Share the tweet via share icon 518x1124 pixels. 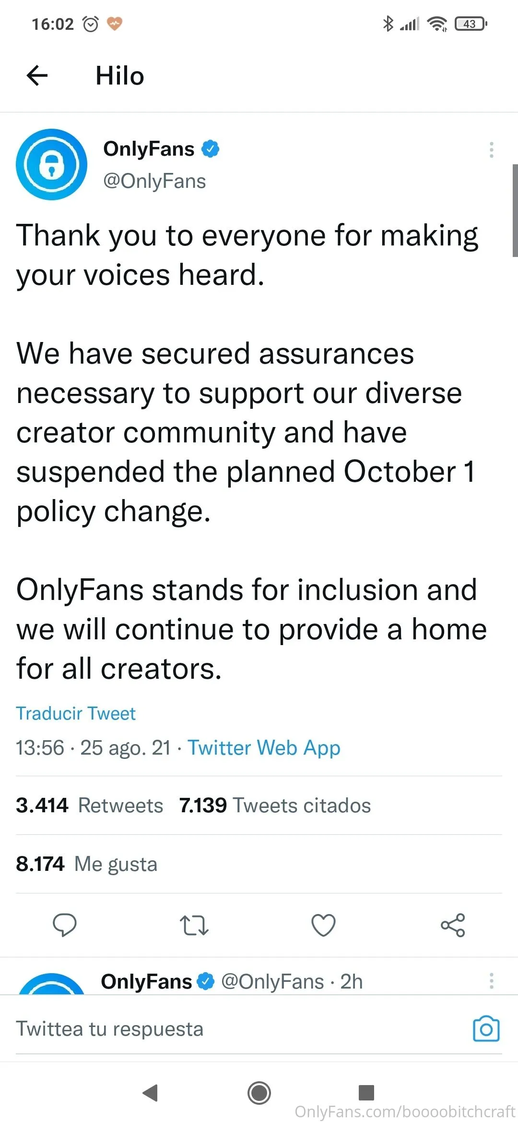click(x=453, y=925)
